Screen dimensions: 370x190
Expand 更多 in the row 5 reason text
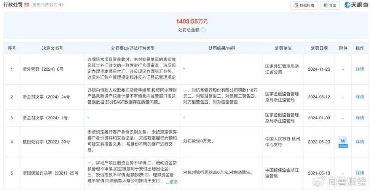tap(174, 182)
